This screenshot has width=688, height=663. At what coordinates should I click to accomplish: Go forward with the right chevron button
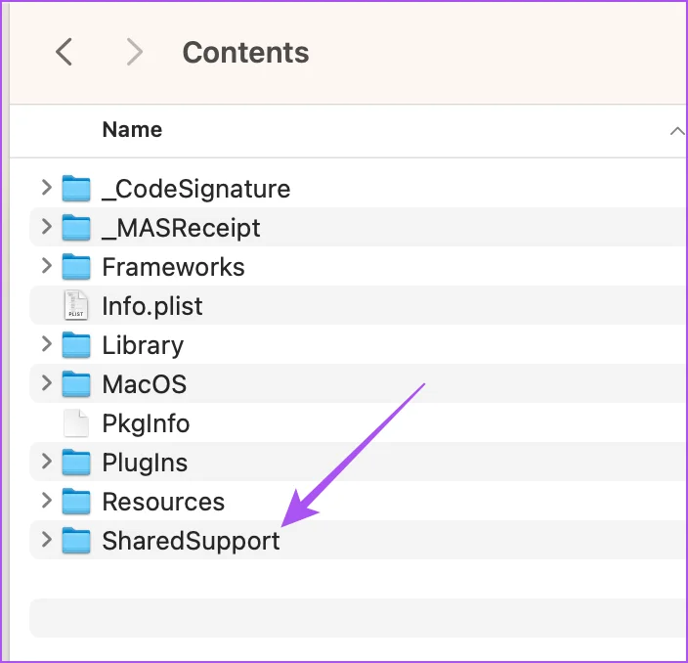(x=134, y=52)
